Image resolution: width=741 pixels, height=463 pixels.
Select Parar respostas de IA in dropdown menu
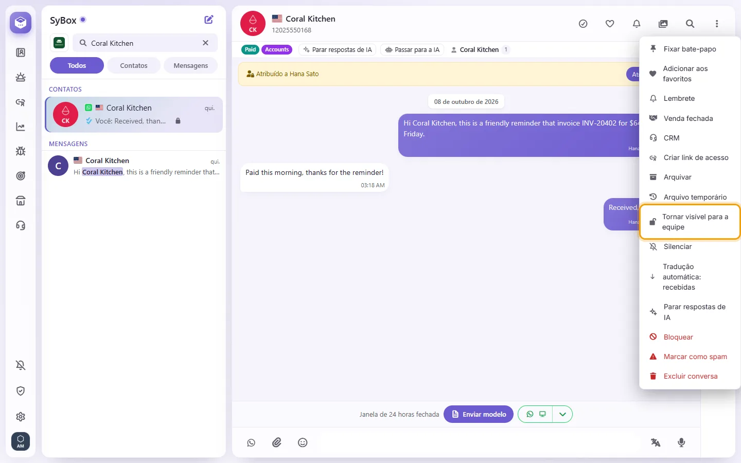[690, 312]
